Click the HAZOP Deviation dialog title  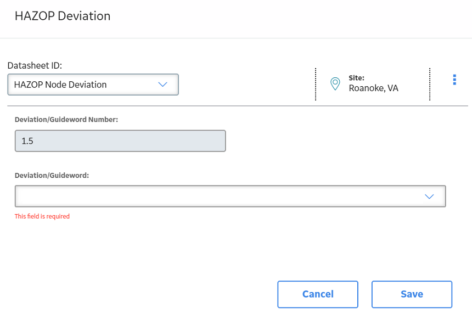pos(63,16)
